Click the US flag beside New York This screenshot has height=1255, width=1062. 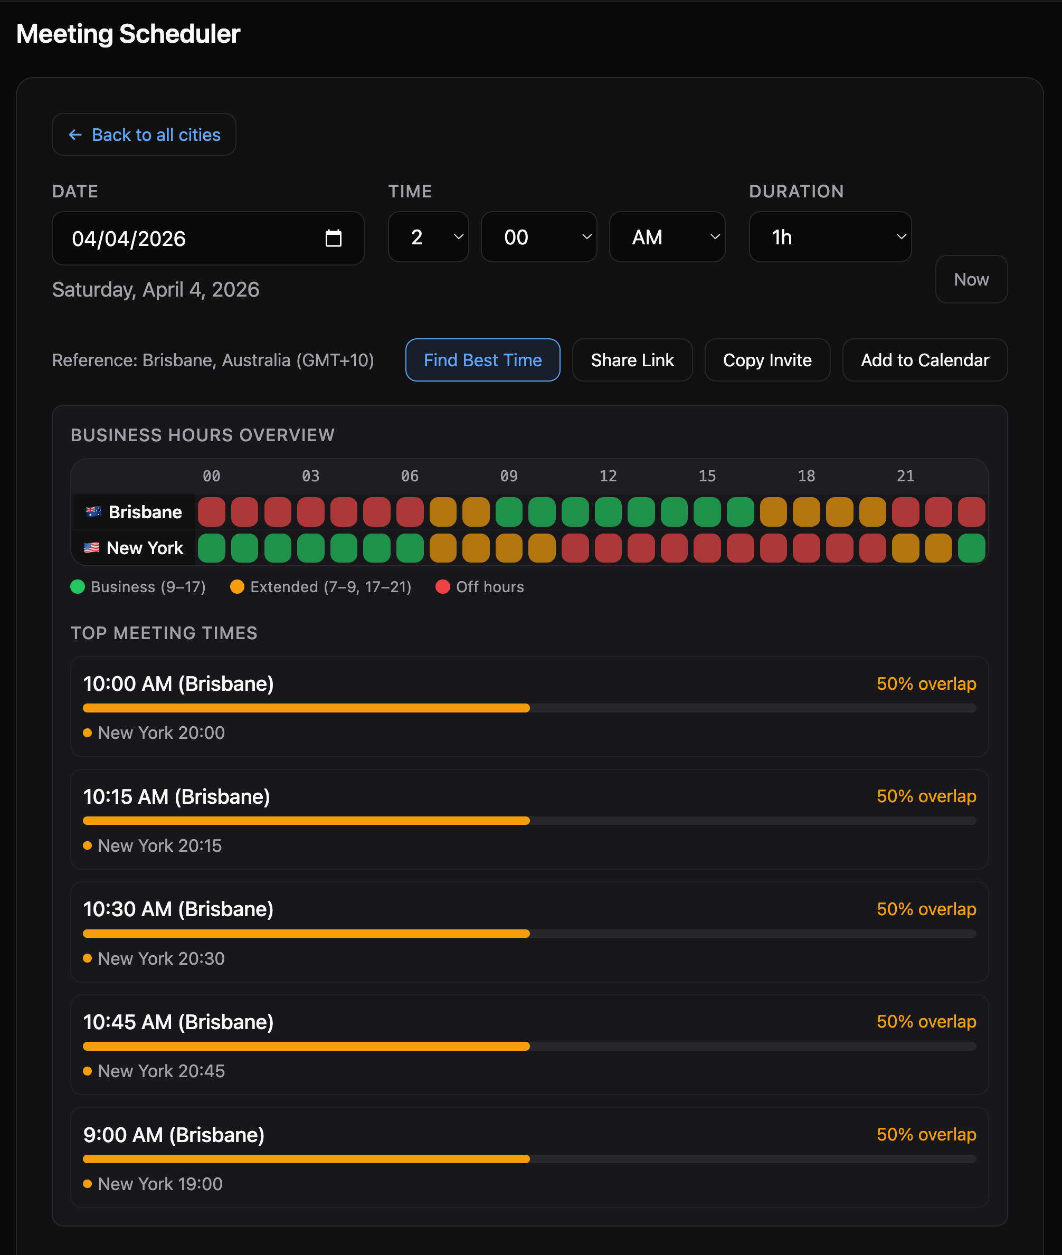(91, 548)
